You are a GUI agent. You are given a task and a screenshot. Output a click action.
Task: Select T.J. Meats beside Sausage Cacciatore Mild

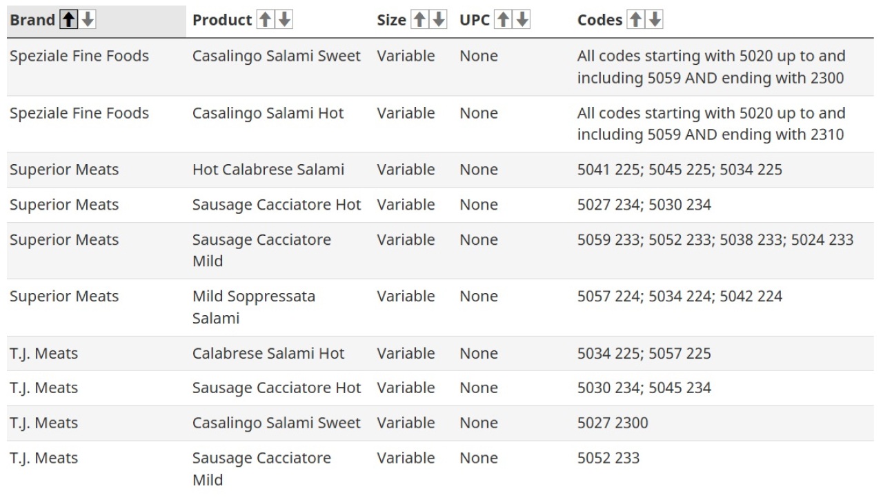point(43,459)
